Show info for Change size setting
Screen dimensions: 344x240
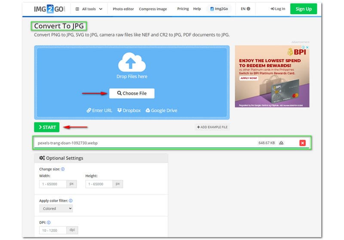(63, 169)
